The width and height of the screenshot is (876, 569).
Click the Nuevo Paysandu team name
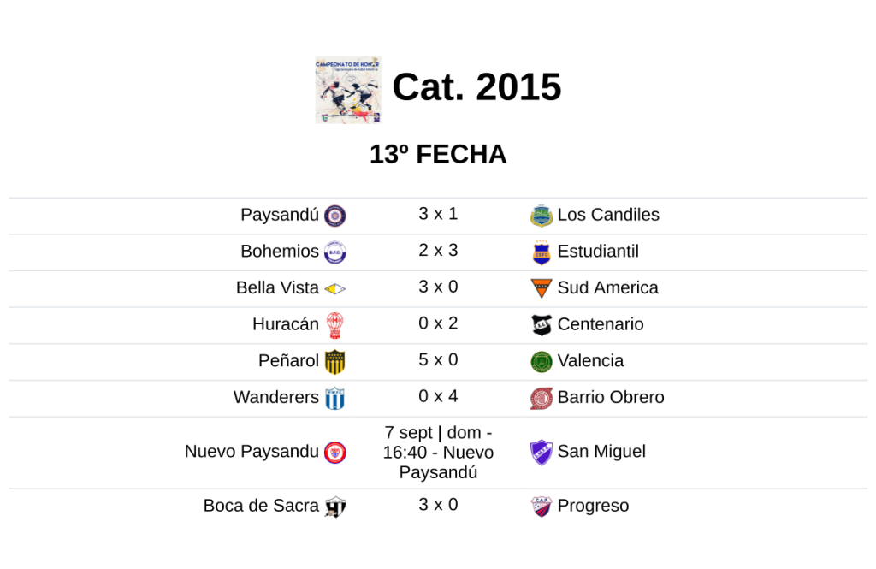pyautogui.click(x=252, y=451)
